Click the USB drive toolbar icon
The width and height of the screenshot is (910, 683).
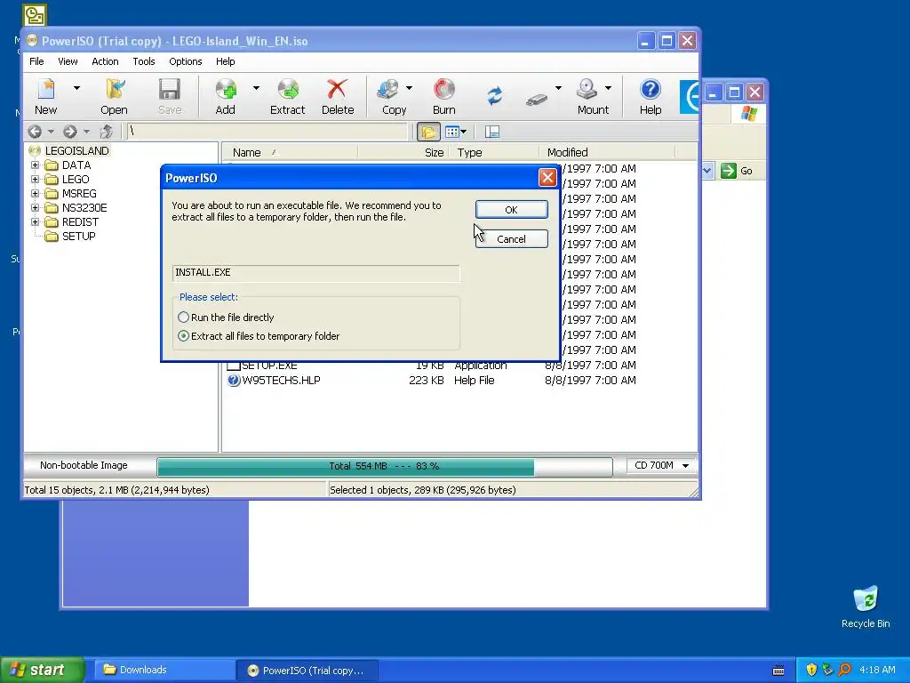click(x=537, y=99)
